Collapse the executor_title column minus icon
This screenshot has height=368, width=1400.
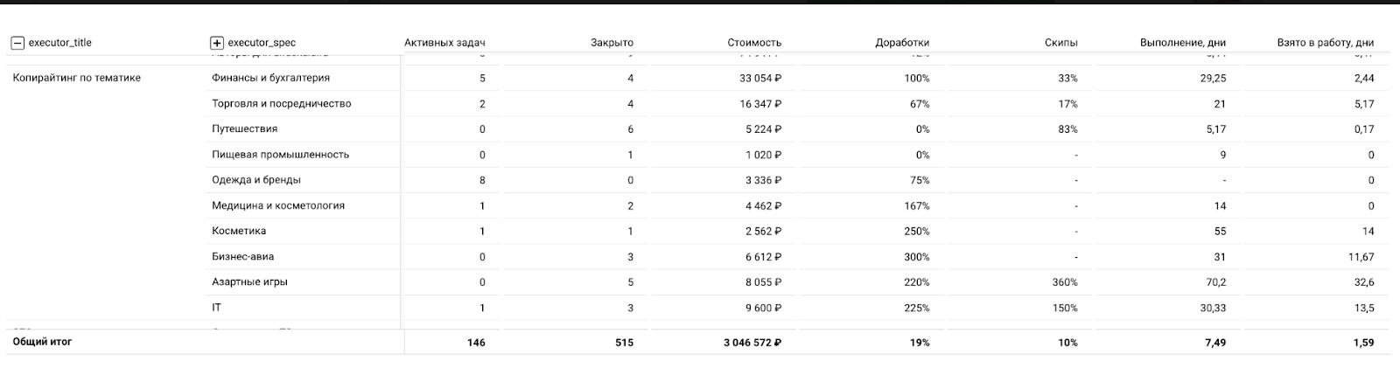click(17, 42)
